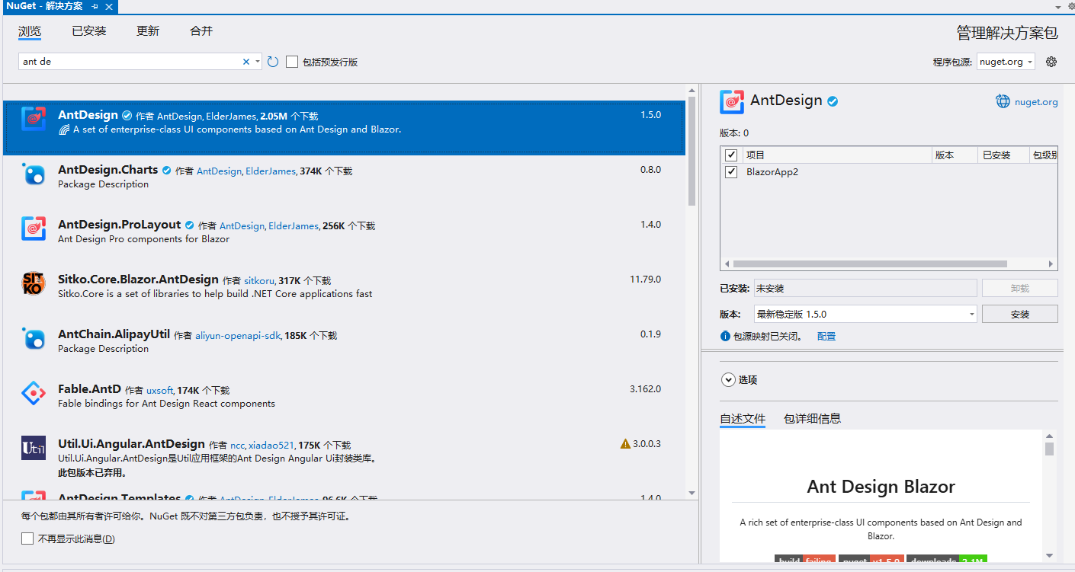Screen dimensions: 1075x572
Task: Toggle the select-all projects header checkbox
Action: (731, 155)
